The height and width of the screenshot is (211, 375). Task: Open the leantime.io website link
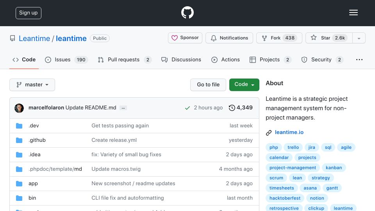click(x=289, y=132)
